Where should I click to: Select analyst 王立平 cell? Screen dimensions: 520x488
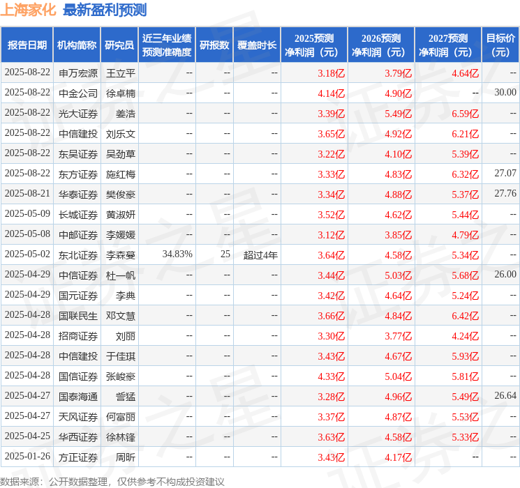(120, 73)
